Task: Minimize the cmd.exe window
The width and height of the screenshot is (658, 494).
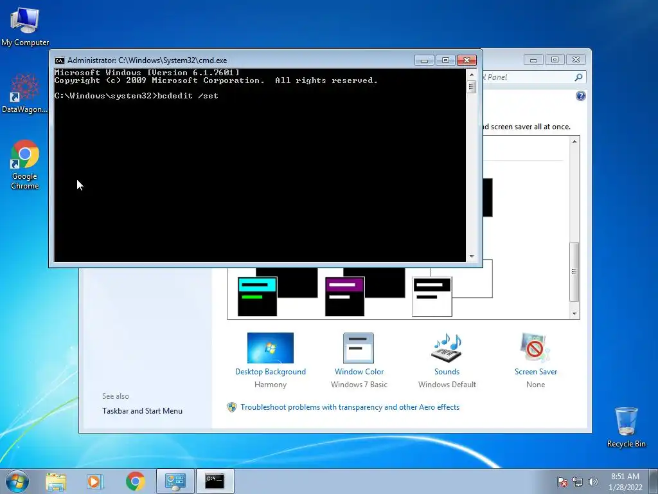Action: tap(424, 60)
